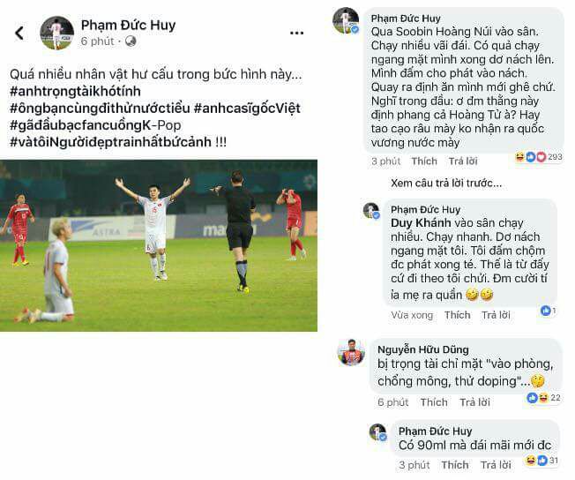Click hashtag #gãđầubạcfancuồngK-Pop

pyautogui.click(x=95, y=125)
